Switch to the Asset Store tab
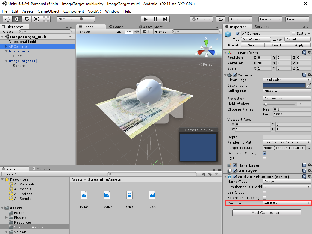 click(x=151, y=27)
